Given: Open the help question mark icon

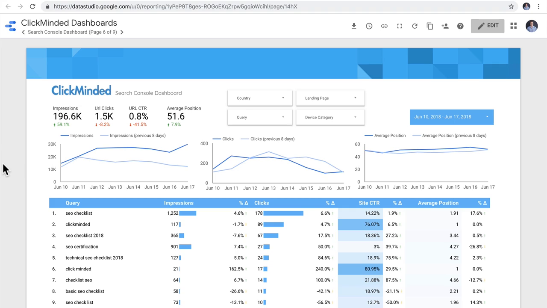Looking at the screenshot, I should (460, 26).
